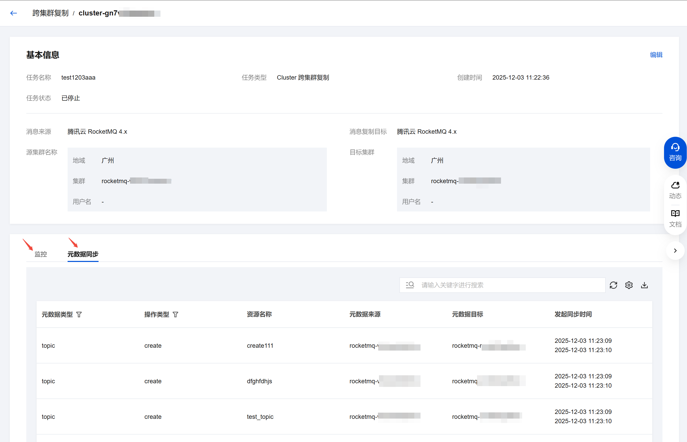Click the back arrow icon
This screenshot has width=687, height=442.
[x=13, y=13]
